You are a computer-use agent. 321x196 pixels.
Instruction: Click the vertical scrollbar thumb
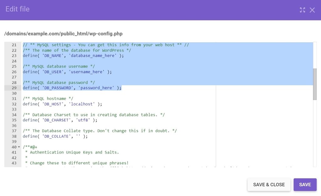315,84
